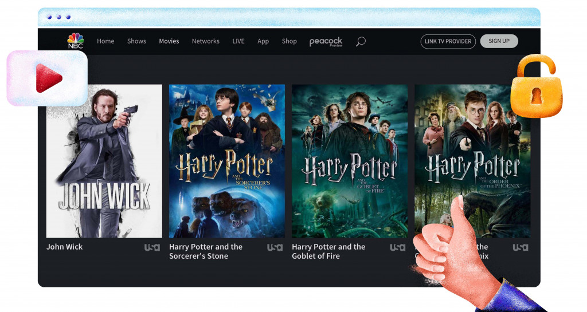
Task: Click the LINK TV PROVIDER button
Action: (448, 41)
